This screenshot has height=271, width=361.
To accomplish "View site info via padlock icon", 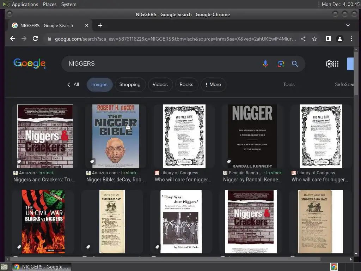I will 49,39.
